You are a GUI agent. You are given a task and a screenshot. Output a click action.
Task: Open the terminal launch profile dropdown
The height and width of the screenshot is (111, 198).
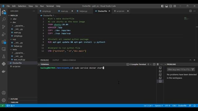click(151, 64)
